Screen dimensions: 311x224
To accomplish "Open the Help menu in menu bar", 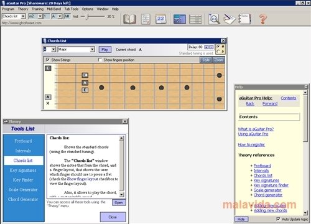I will [x=115, y=9].
